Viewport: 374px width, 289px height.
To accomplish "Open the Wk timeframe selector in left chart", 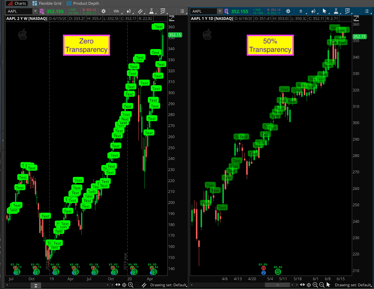I will click(116, 11).
